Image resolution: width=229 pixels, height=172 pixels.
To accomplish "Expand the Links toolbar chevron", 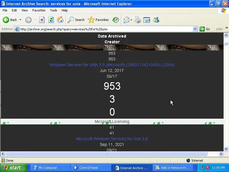I will pyautogui.click(x=226, y=28).
